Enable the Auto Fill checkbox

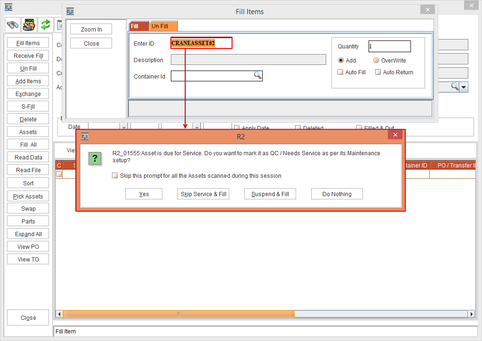[x=340, y=72]
